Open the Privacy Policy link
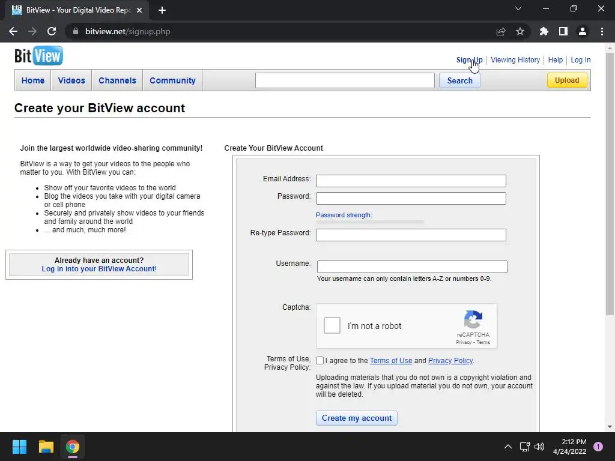615x461 pixels. coord(450,361)
